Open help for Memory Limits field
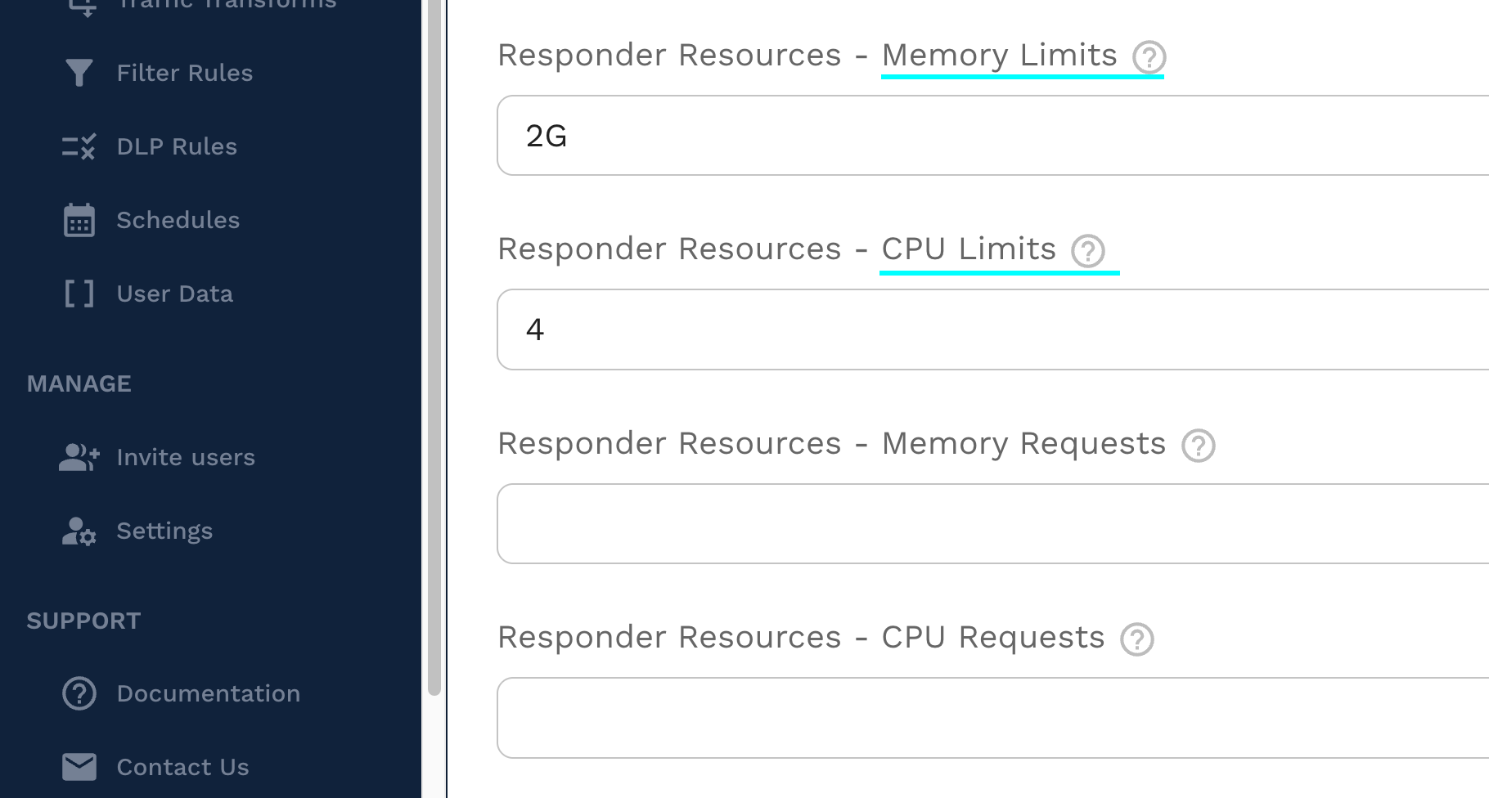1489x798 pixels. 1149,57
